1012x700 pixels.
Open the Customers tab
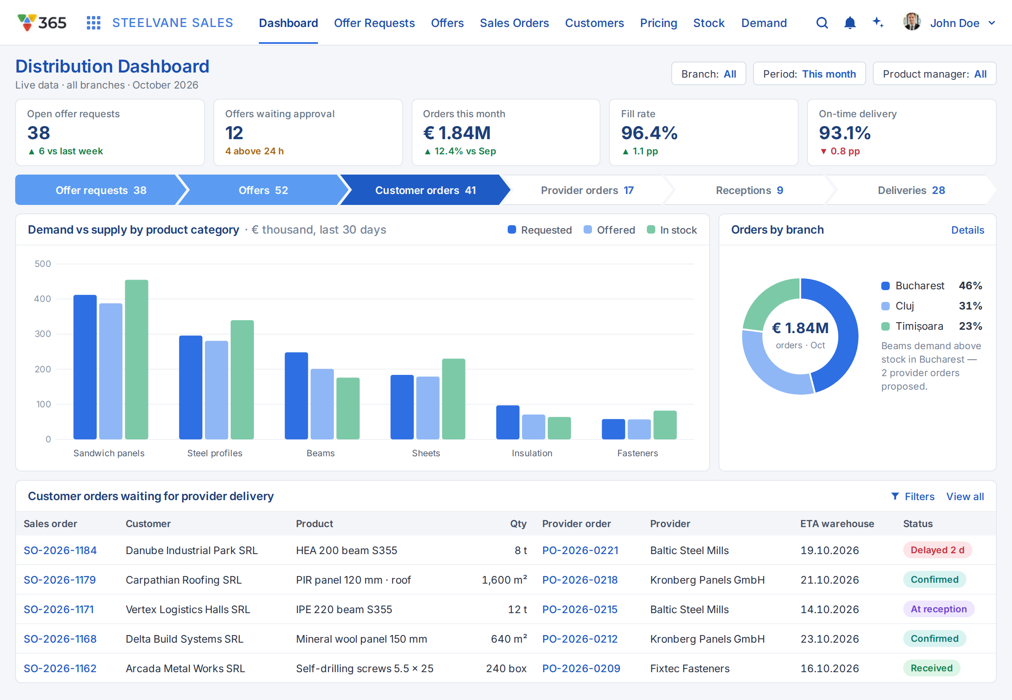(x=594, y=23)
